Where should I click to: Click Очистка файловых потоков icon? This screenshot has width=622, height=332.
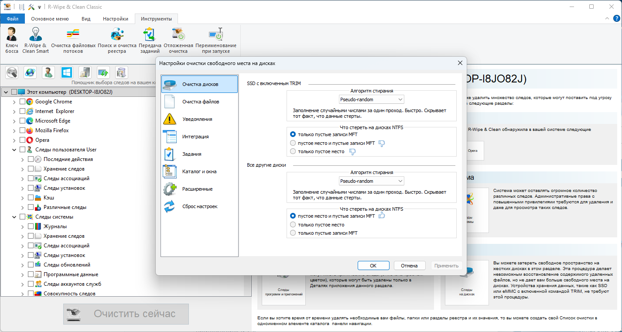click(x=73, y=35)
